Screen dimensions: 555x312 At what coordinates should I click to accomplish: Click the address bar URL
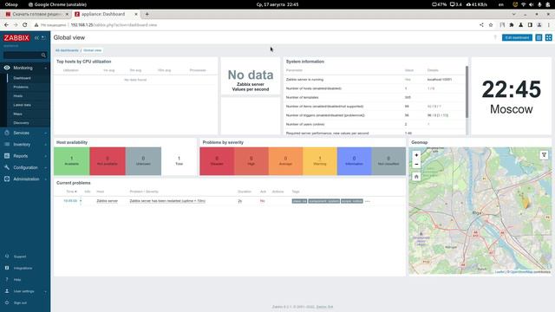114,25
